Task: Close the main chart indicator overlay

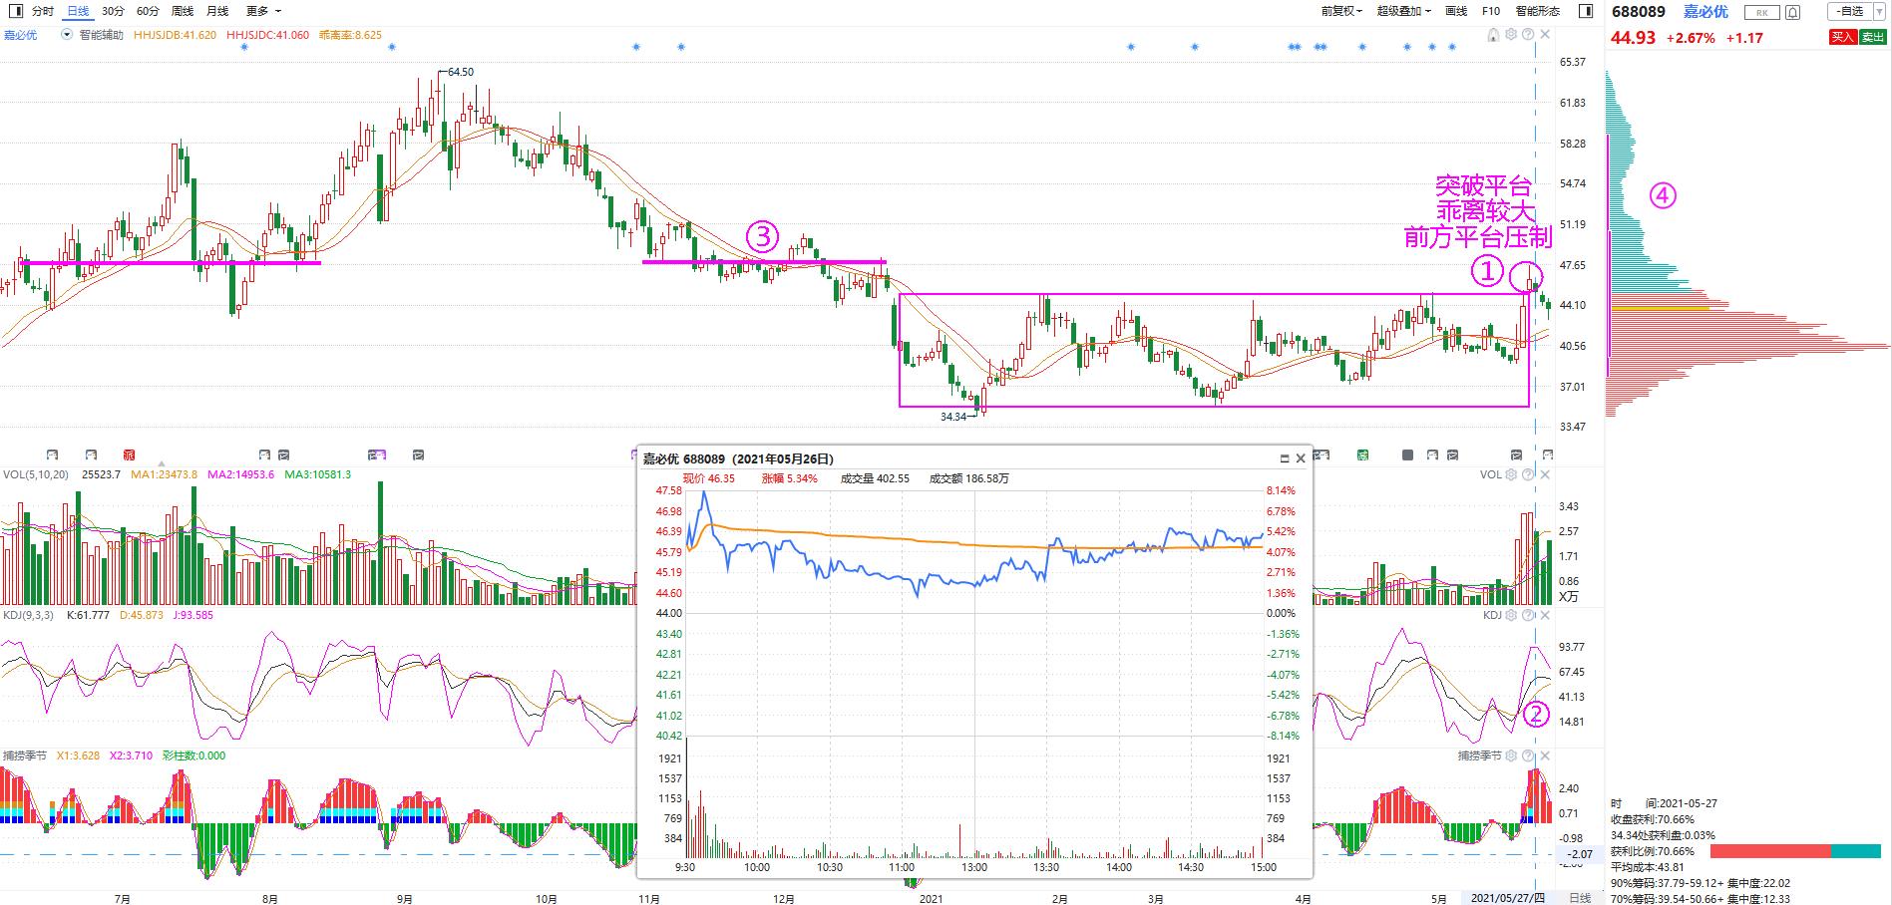Action: [x=1545, y=35]
